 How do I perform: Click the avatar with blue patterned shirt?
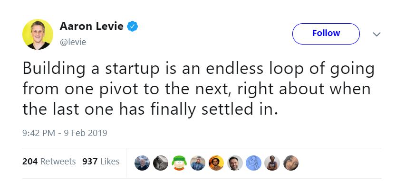click(198, 163)
